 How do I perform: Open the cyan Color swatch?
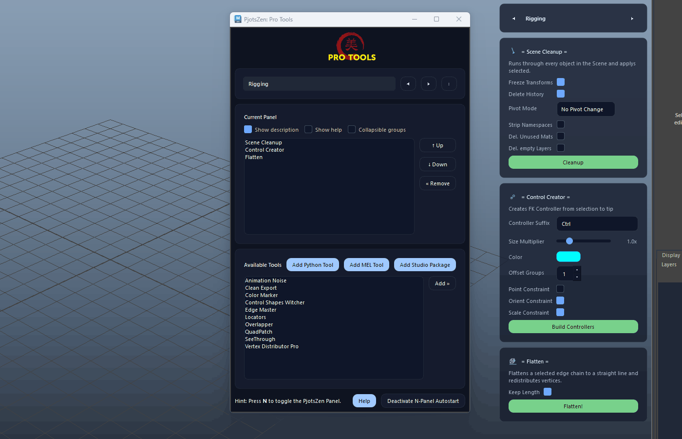pos(568,257)
